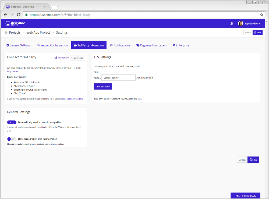
Task: Click the page scrollbar up arrow
Action: (x=266, y=21)
